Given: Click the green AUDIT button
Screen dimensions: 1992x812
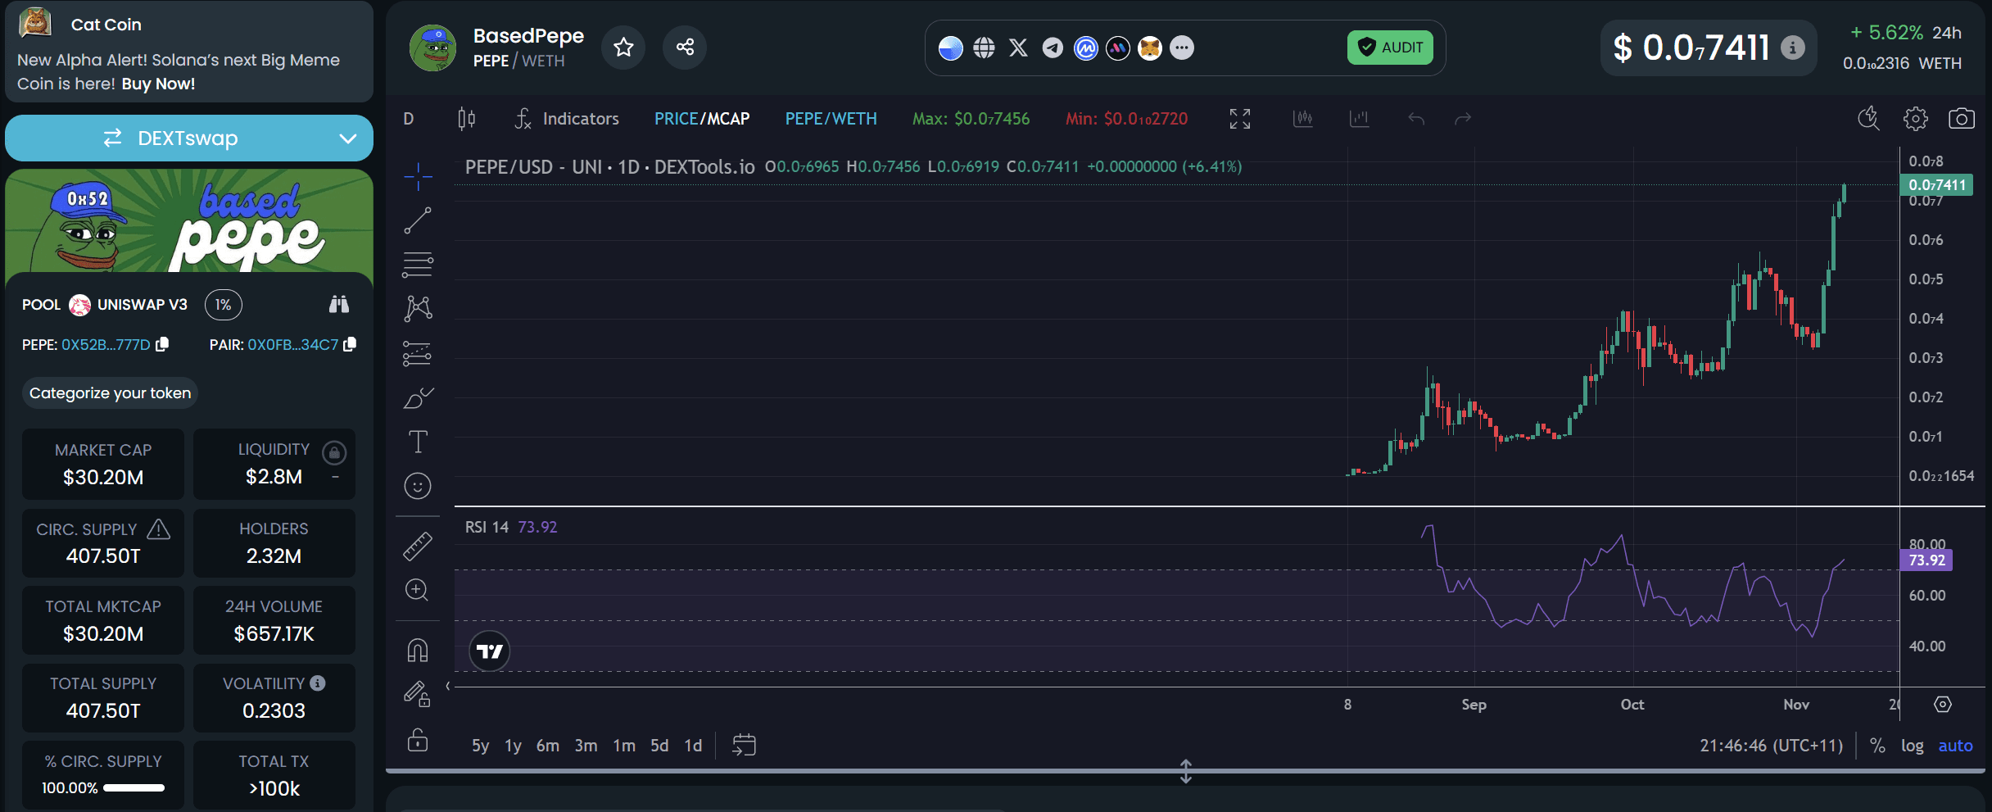Looking at the screenshot, I should pos(1390,48).
